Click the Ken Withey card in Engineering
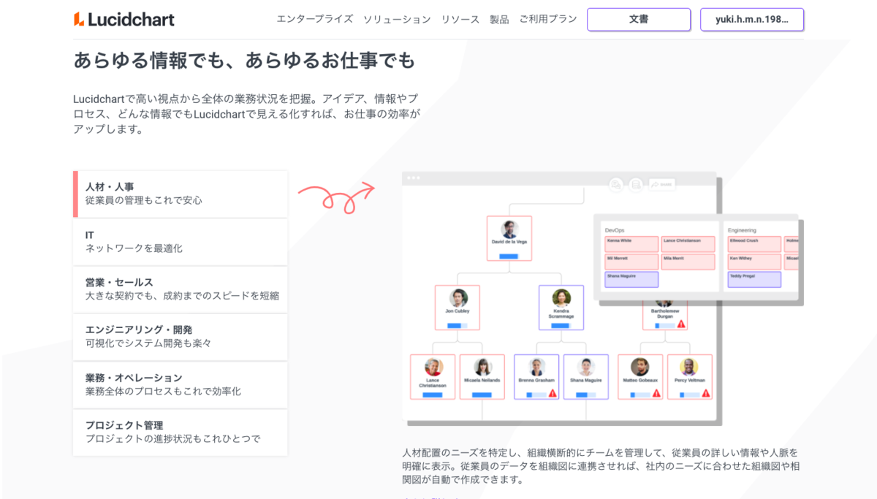Viewport: 877px width, 499px height. 754,262
